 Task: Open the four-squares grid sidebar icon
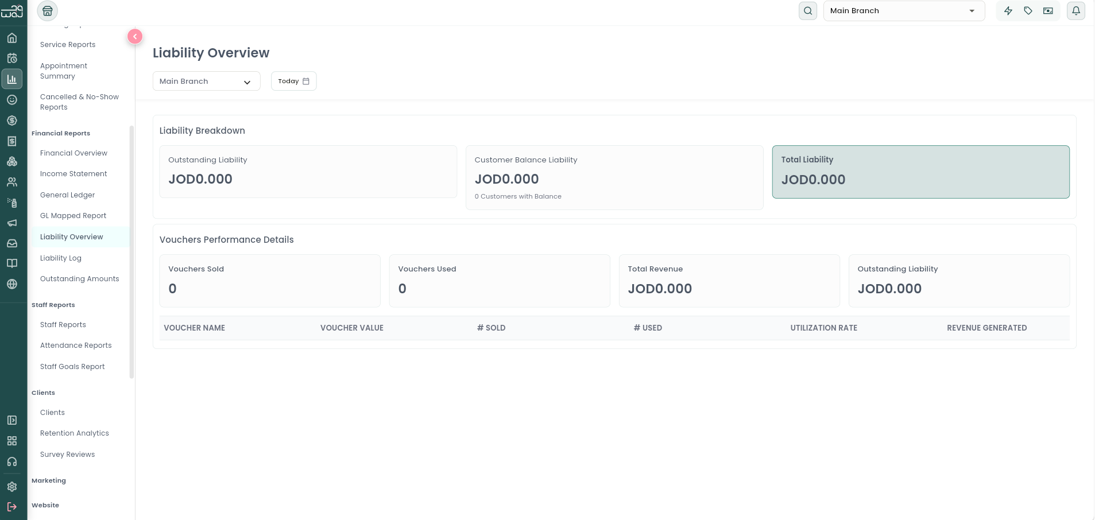pyautogui.click(x=12, y=441)
